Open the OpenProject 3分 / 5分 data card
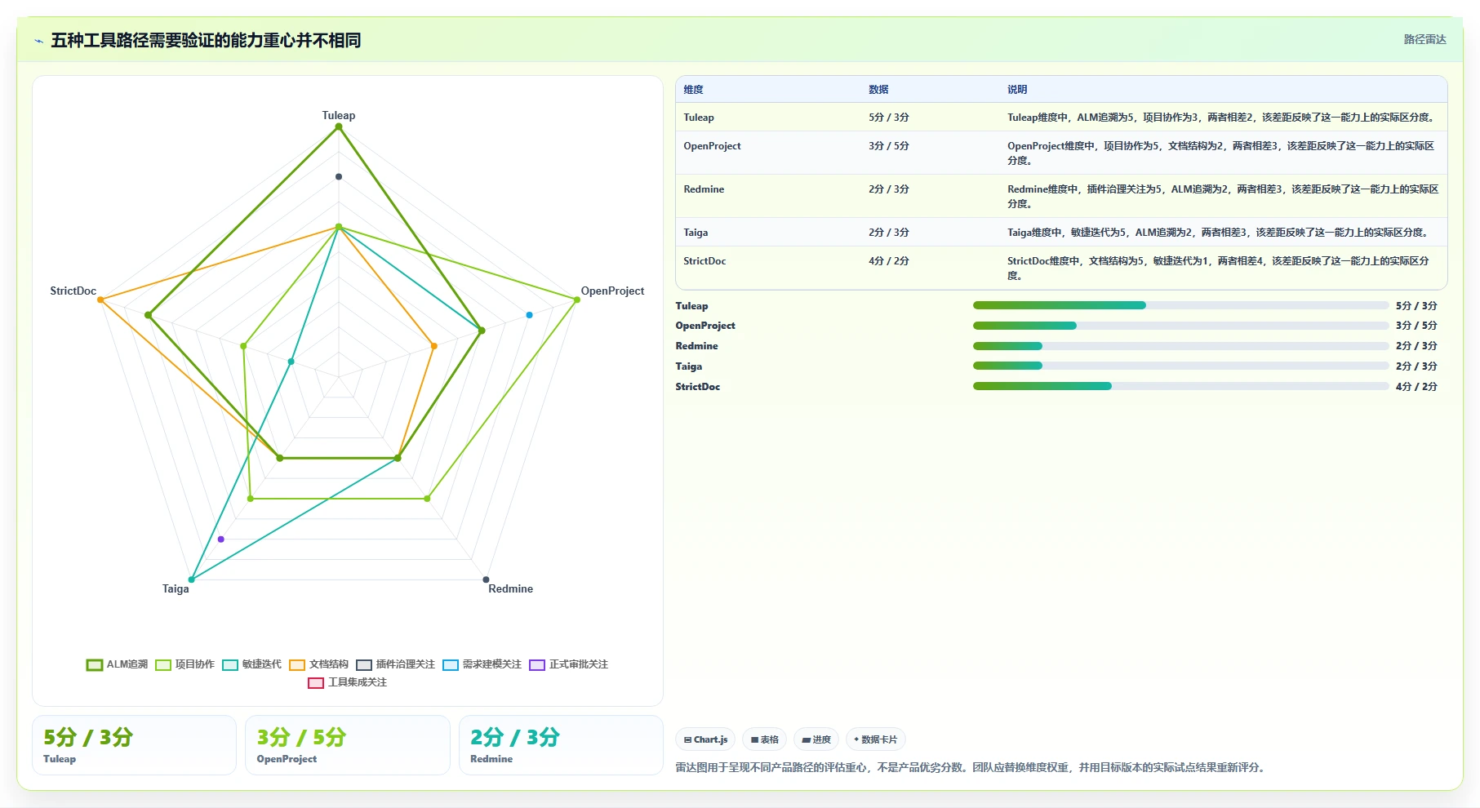This screenshot has width=1480, height=808. point(348,745)
